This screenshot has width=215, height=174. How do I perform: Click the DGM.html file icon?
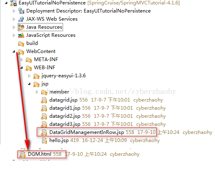click(23, 154)
